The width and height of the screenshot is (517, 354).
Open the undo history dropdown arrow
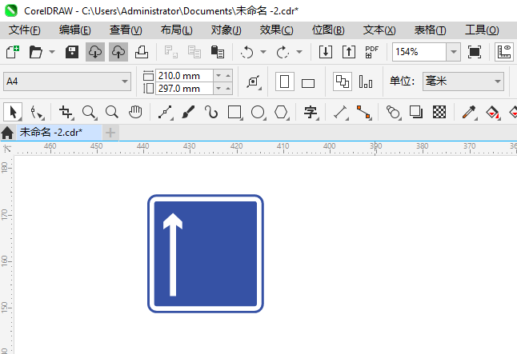(263, 52)
